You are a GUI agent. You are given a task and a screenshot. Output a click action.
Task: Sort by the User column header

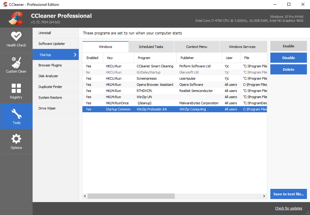pyautogui.click(x=231, y=58)
